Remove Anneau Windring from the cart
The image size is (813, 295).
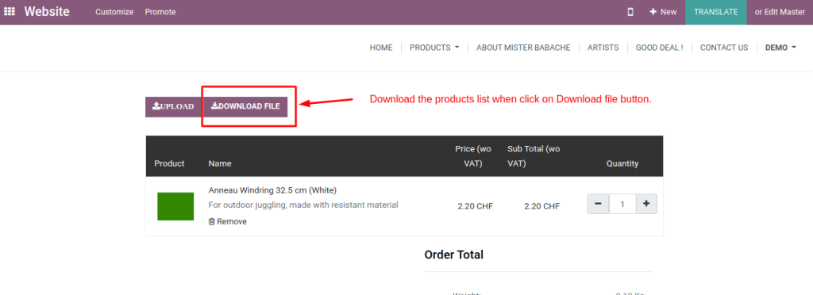coord(228,221)
